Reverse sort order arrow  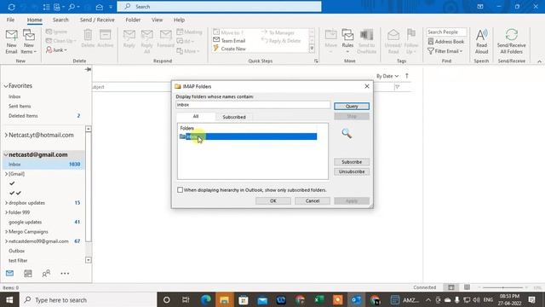[407, 76]
